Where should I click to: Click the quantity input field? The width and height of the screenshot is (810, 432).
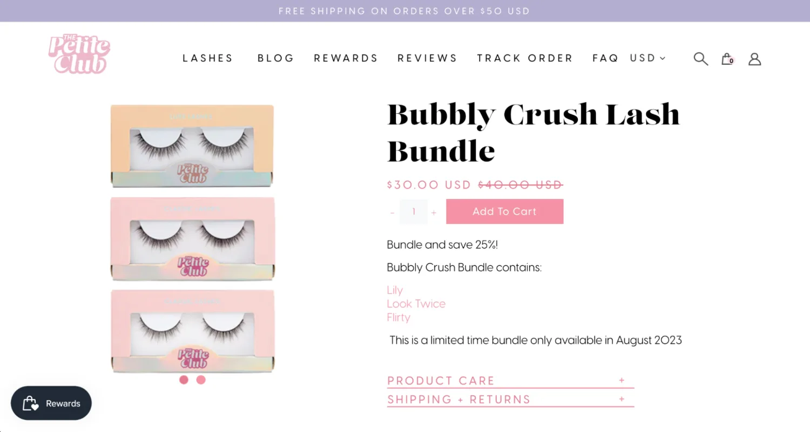(414, 212)
